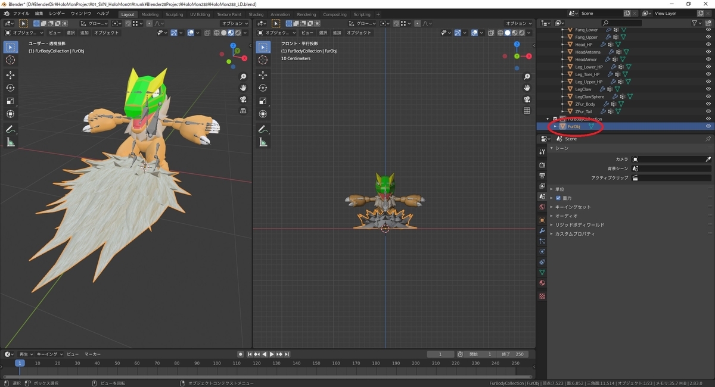This screenshot has width=715, height=387.
Task: Switch perspective/orthographic in left viewport
Action: point(243,111)
